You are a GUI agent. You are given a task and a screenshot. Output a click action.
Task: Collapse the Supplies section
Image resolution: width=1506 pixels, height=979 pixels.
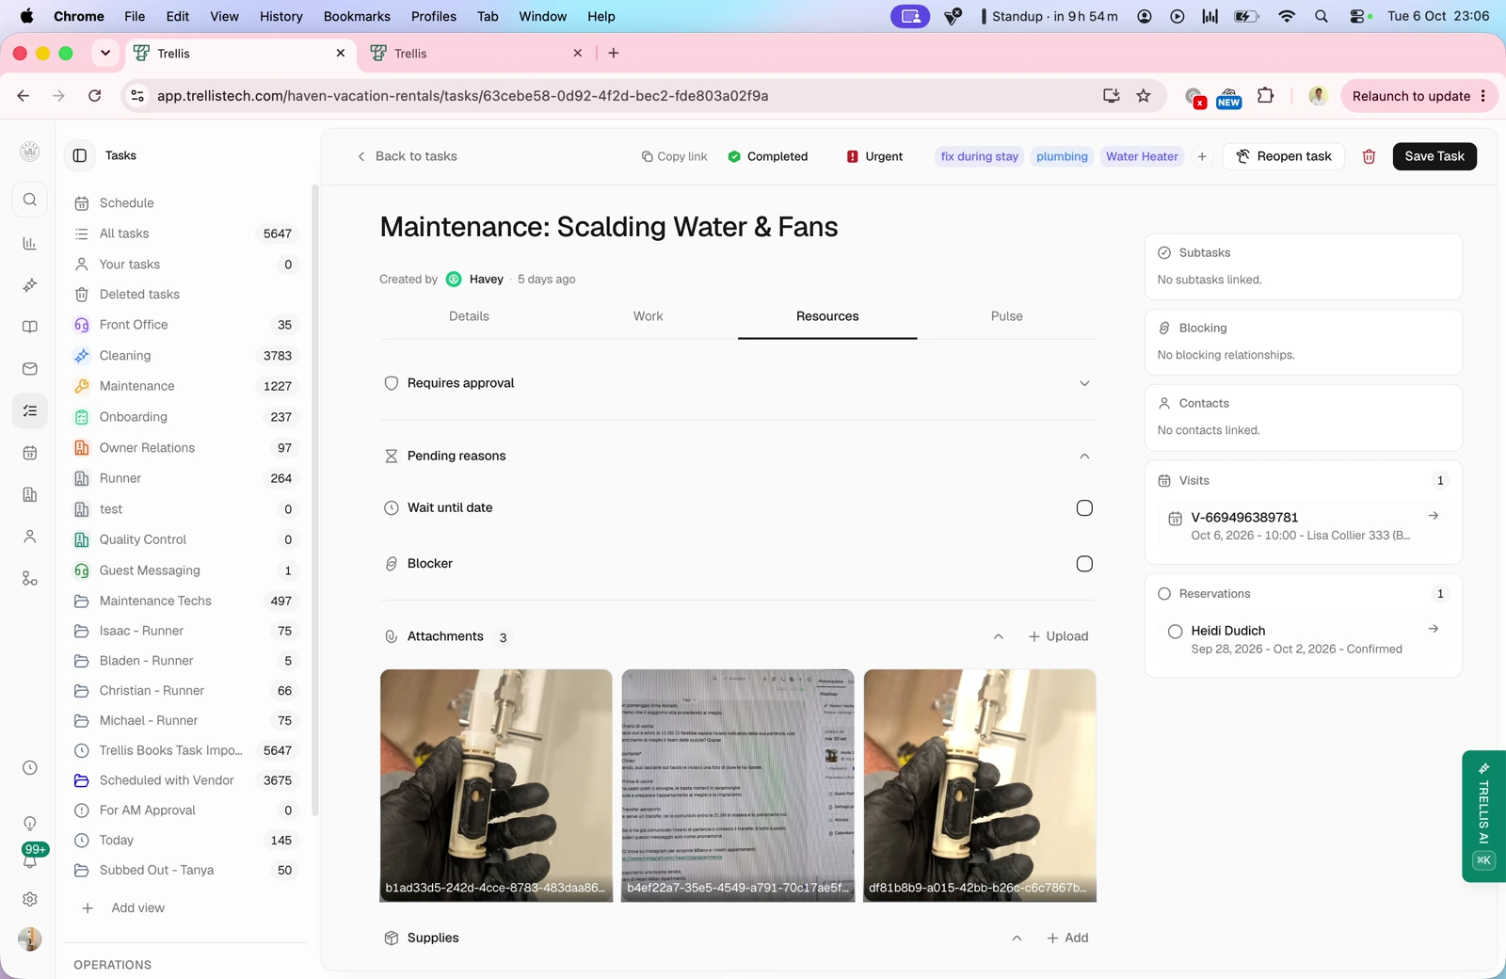tap(1017, 938)
